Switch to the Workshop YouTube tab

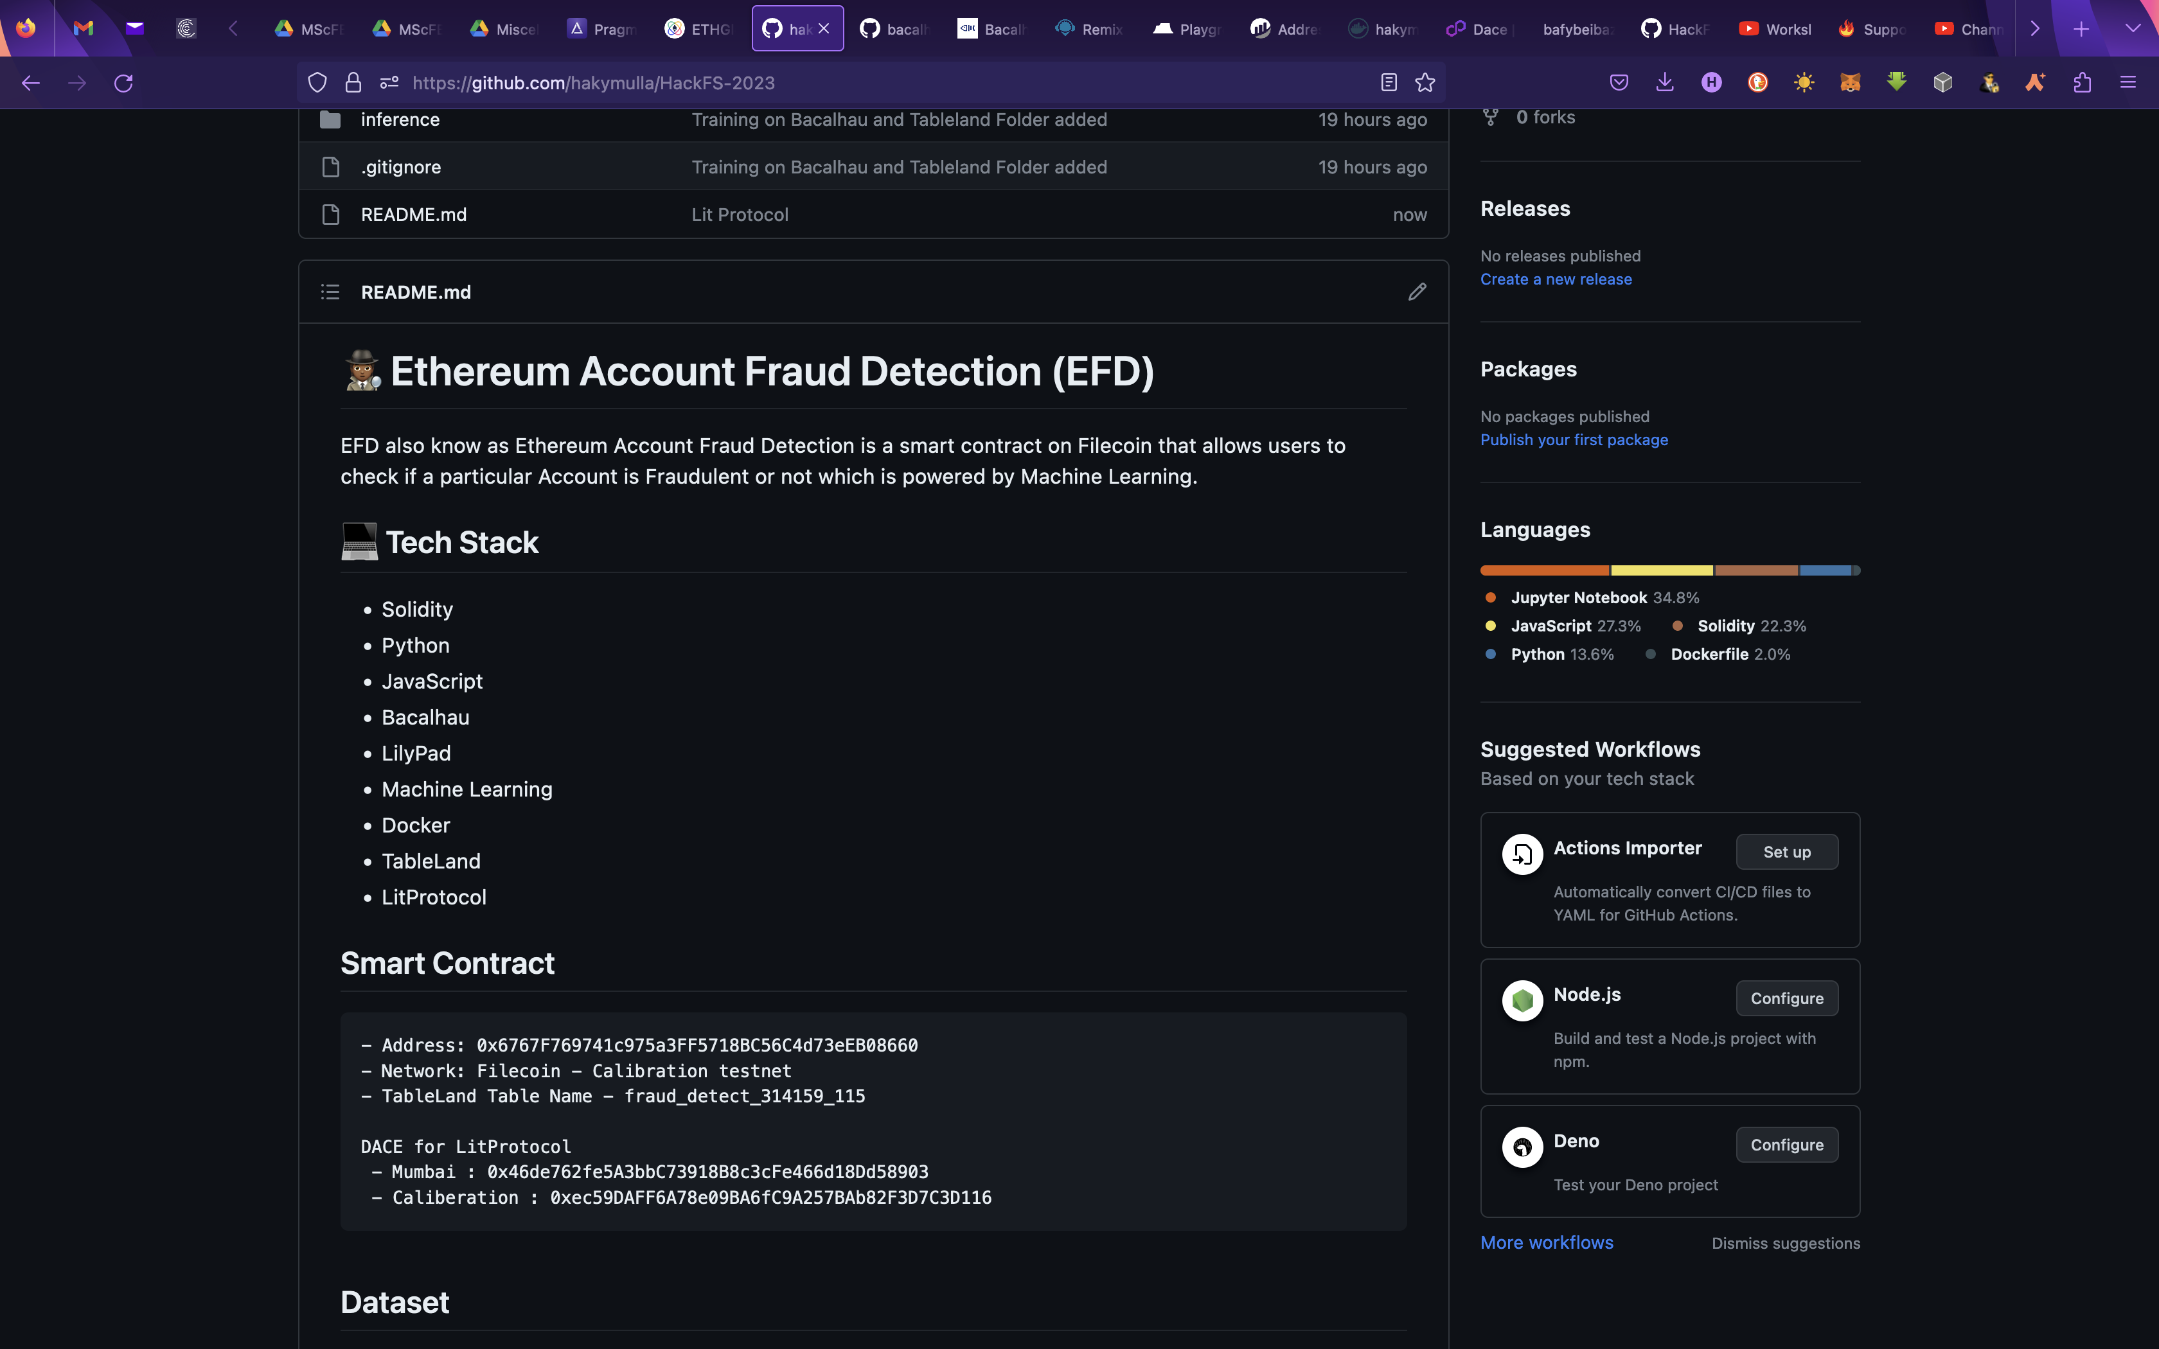point(1775,28)
